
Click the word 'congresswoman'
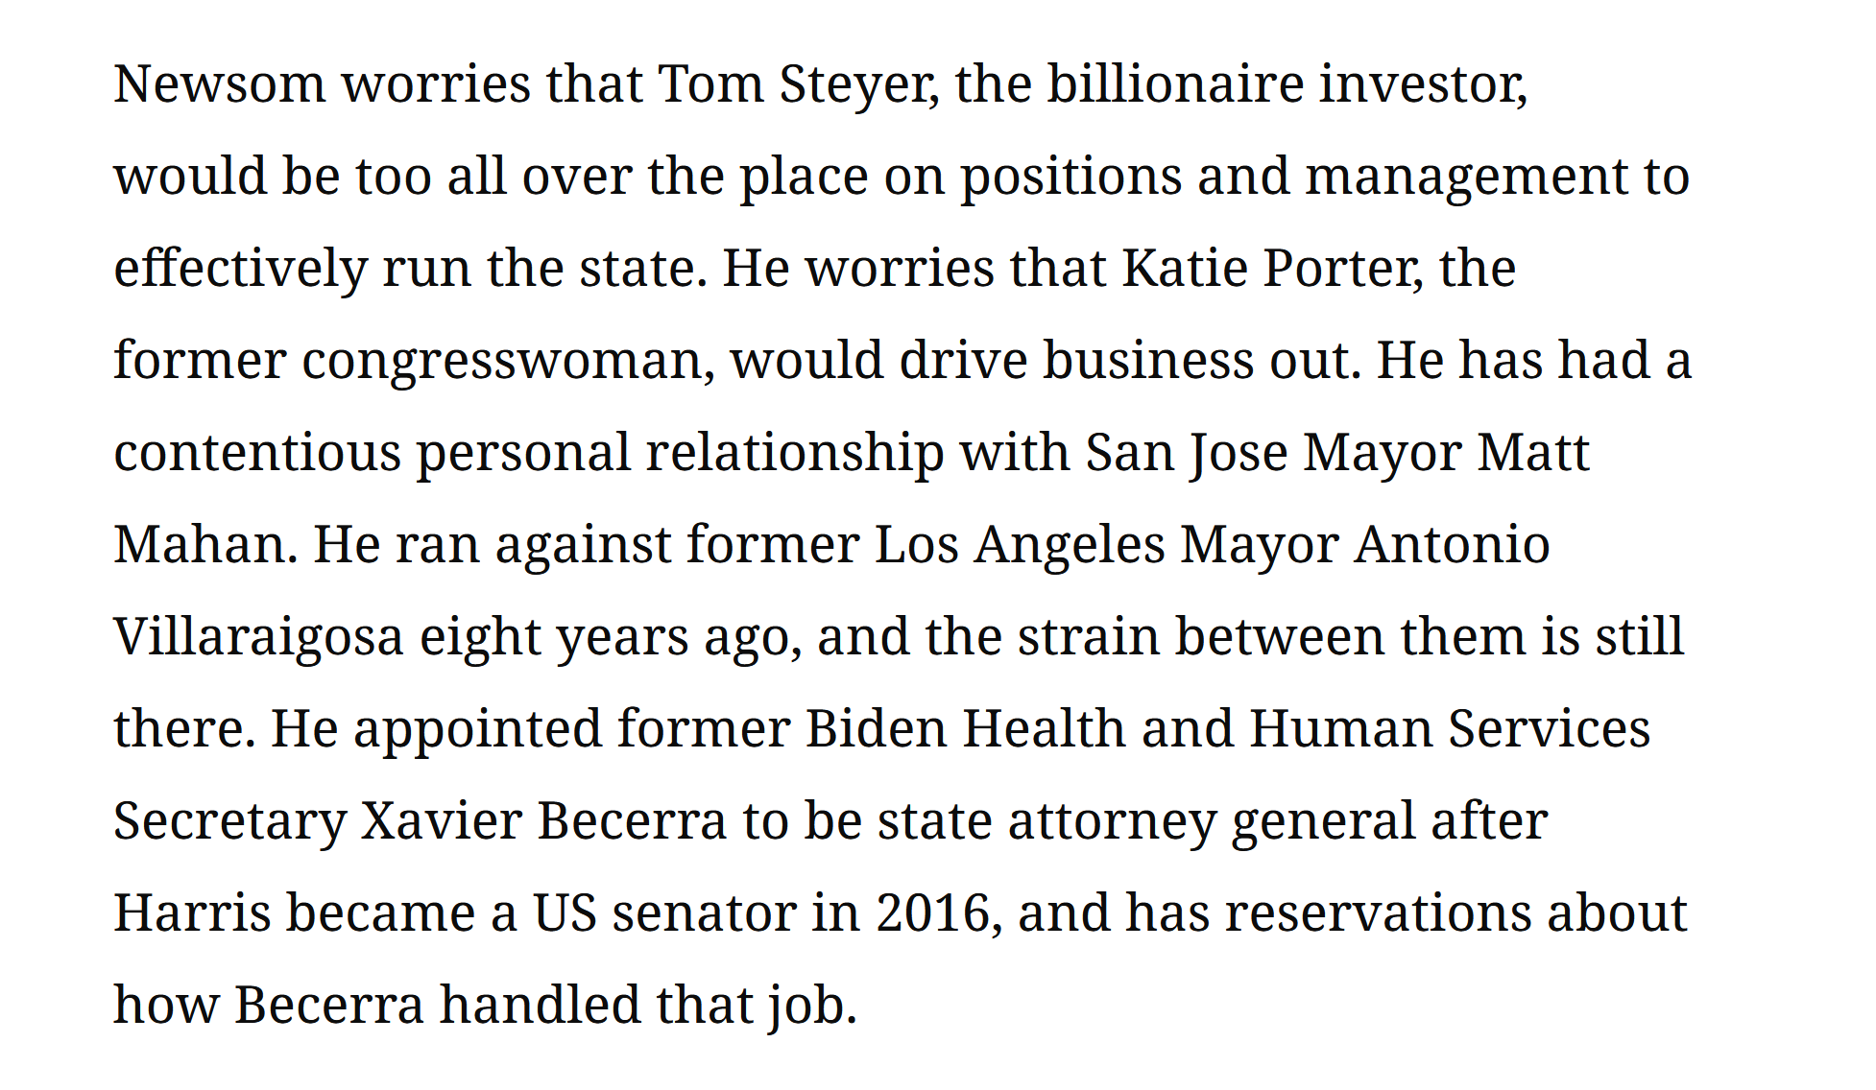pos(505,363)
